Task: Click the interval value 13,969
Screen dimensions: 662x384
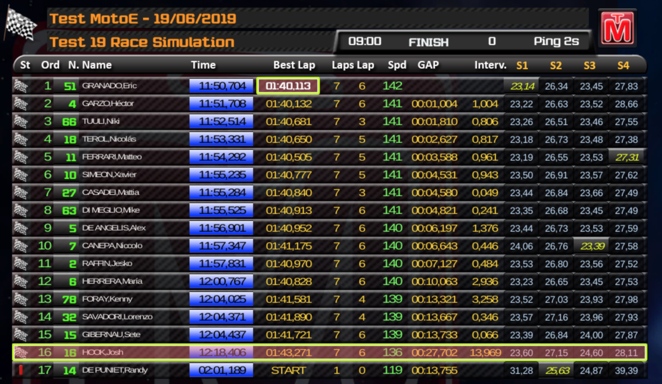Action: tap(485, 353)
